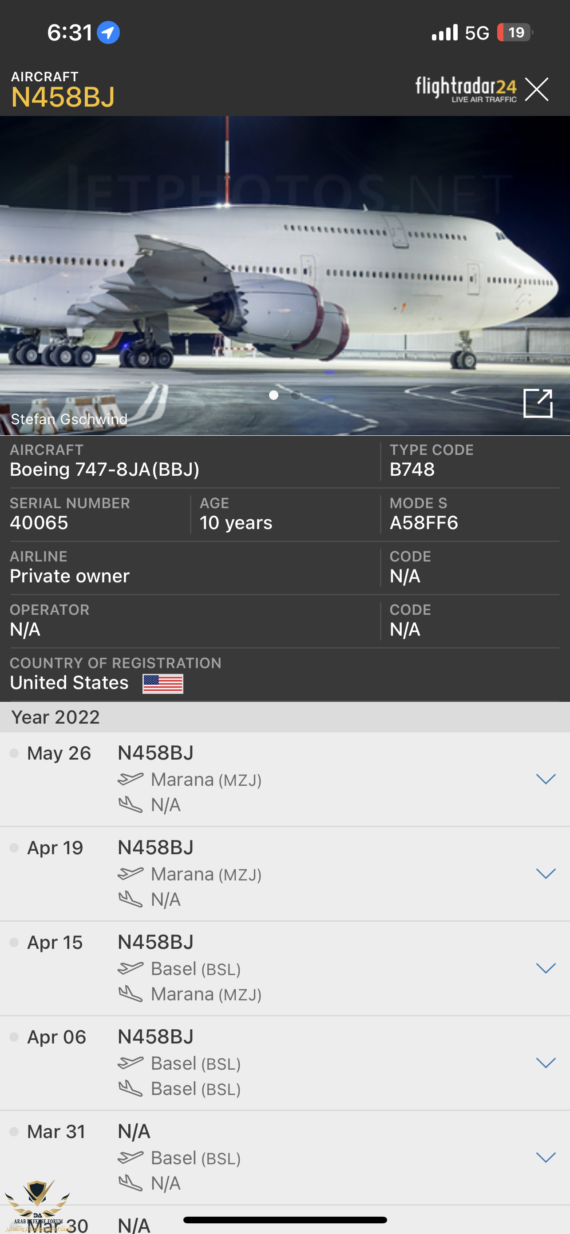
Task: Open aircraft photo in external view icon
Action: pos(538,403)
